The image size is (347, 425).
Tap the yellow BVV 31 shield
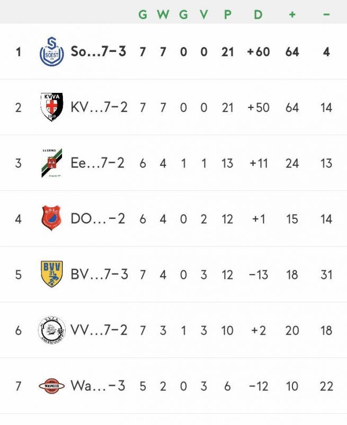coord(51,274)
